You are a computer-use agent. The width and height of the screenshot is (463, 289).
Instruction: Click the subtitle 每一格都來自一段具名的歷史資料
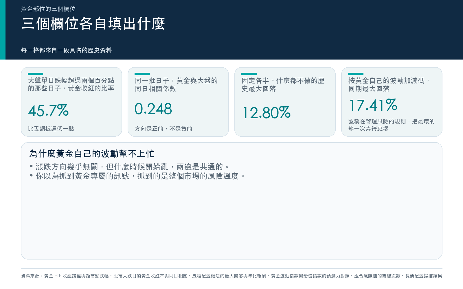66,50
